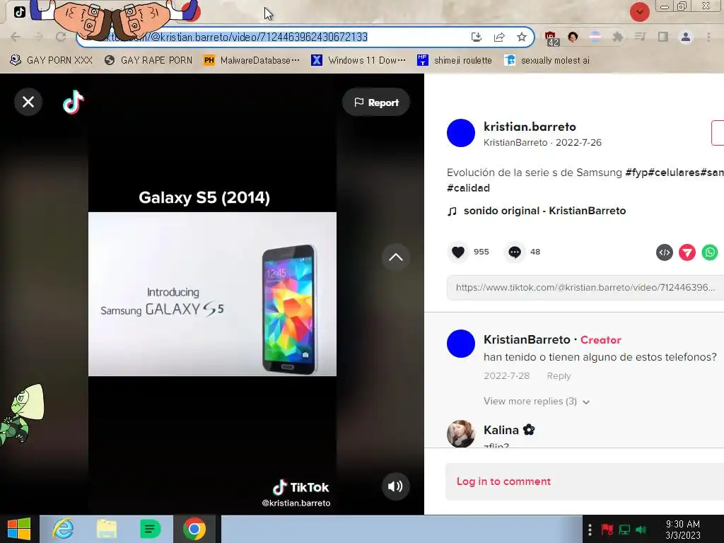
Task: Reload the page with refresh icon
Action: click(61, 37)
